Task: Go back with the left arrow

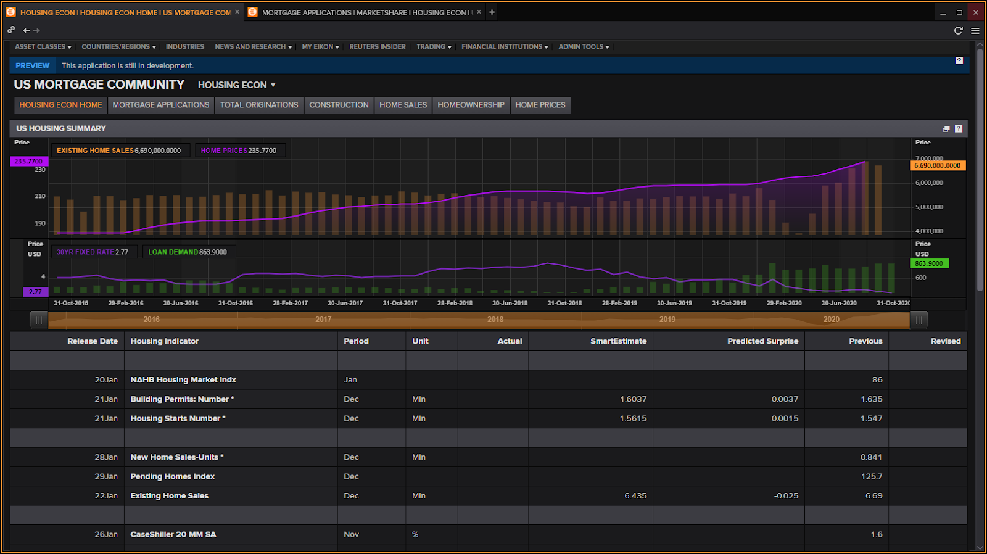Action: [x=26, y=30]
